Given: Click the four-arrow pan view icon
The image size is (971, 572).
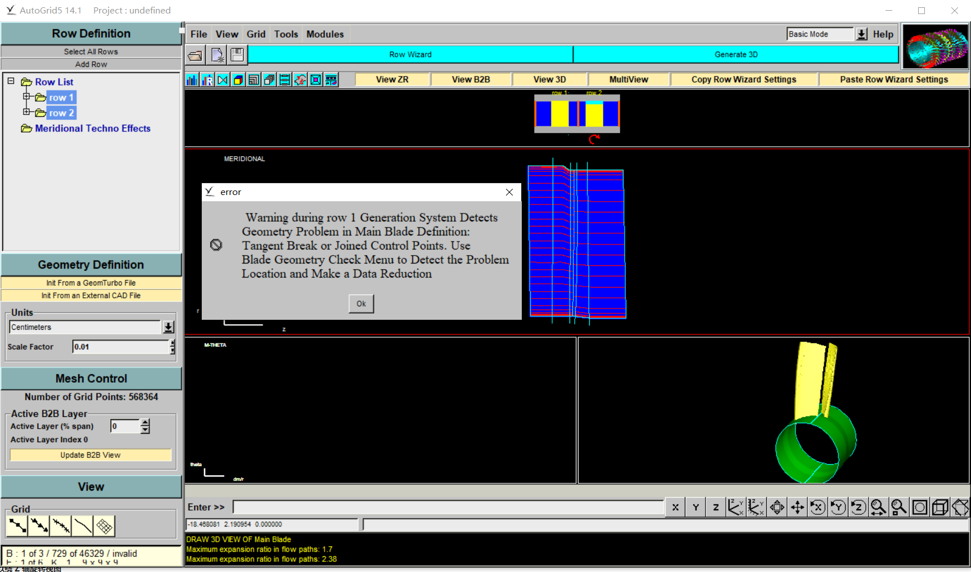Looking at the screenshot, I should tap(797, 507).
